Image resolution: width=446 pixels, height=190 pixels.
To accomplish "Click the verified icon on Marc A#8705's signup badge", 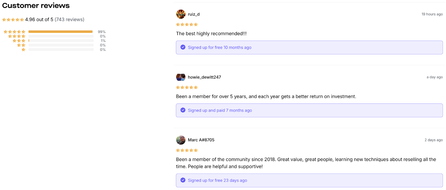I will tap(183, 180).
